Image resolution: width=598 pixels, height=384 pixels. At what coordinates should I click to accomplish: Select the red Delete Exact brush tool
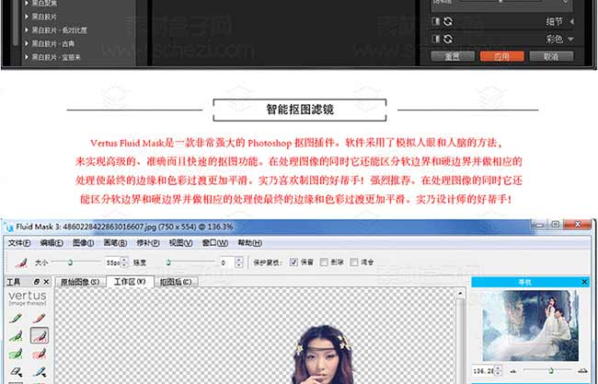point(40,318)
